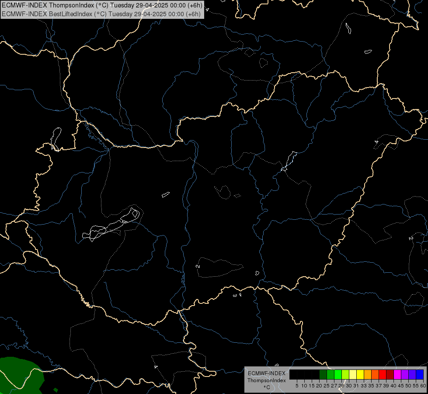Click the legend tick label 37
This screenshot has height=394, width=428.
[x=379, y=386]
